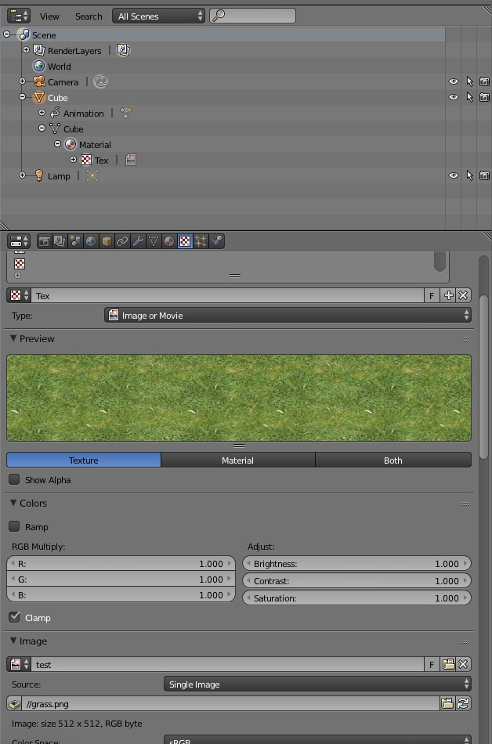Click the checkered texture slot icon
This screenshot has width=492, height=744.
pyautogui.click(x=20, y=264)
